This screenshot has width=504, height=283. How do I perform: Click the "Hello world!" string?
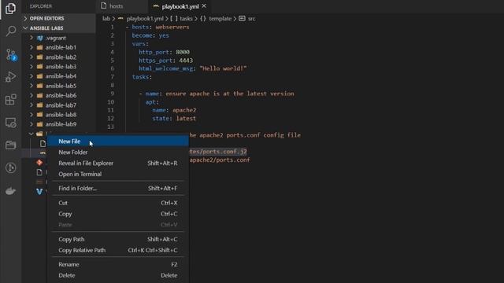point(223,68)
